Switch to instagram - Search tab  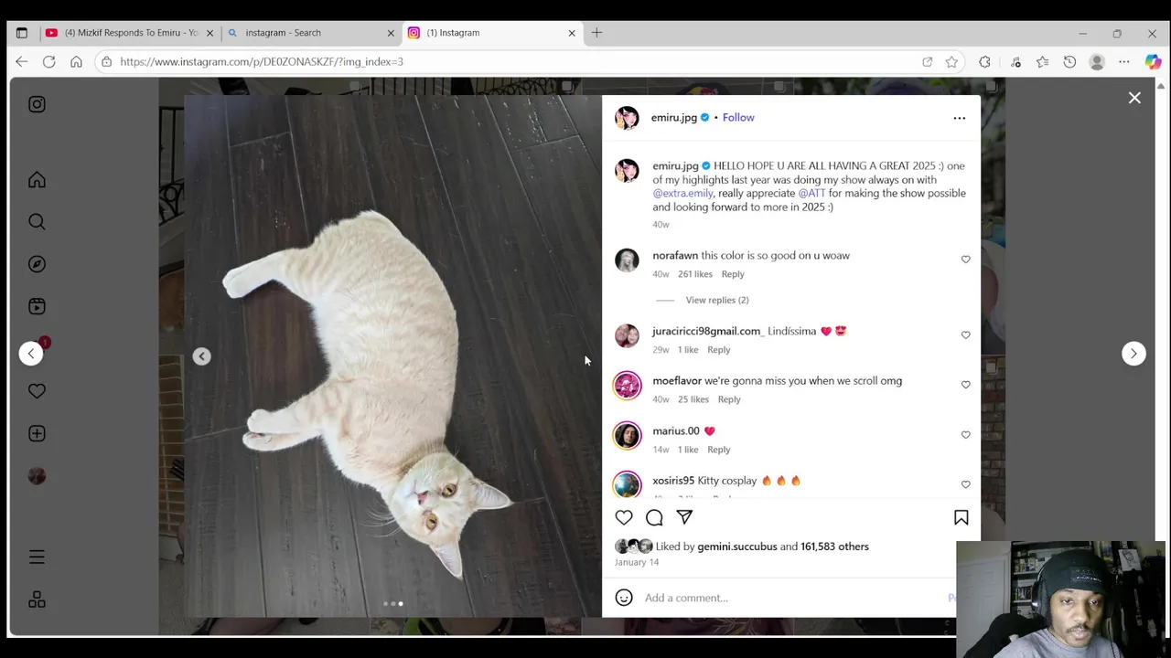[x=309, y=33]
